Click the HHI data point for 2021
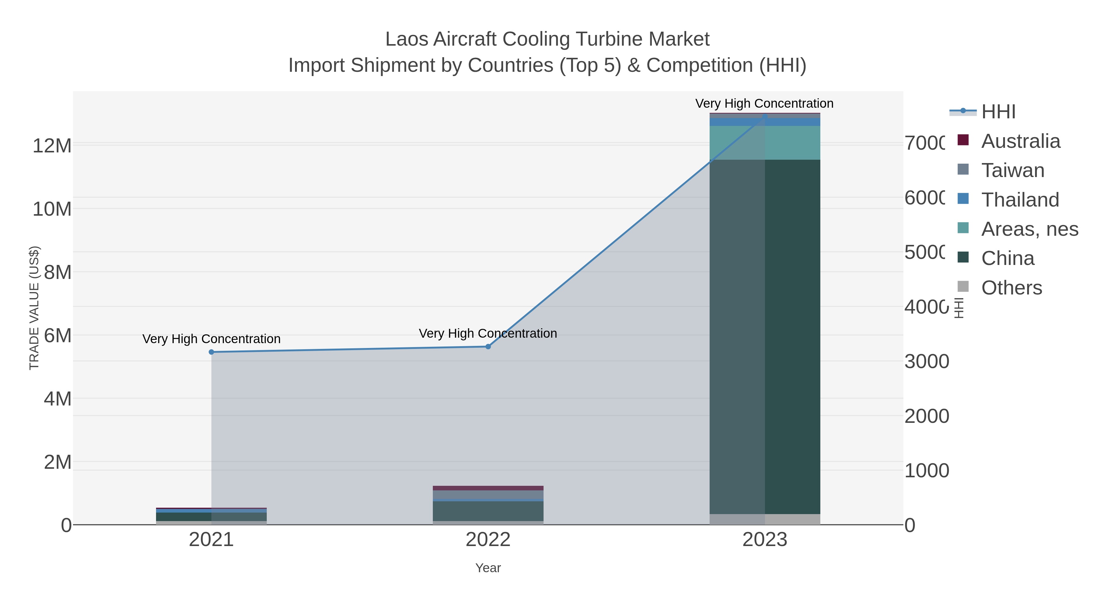This screenshot has width=1095, height=616. [211, 352]
